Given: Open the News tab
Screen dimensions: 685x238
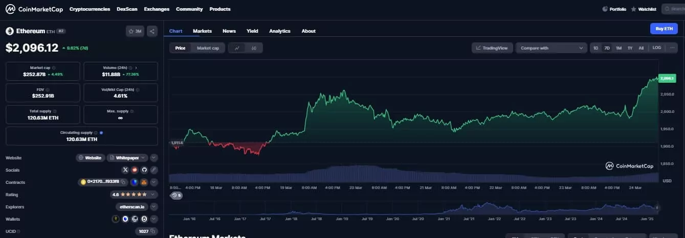Looking at the screenshot, I should 229,31.
